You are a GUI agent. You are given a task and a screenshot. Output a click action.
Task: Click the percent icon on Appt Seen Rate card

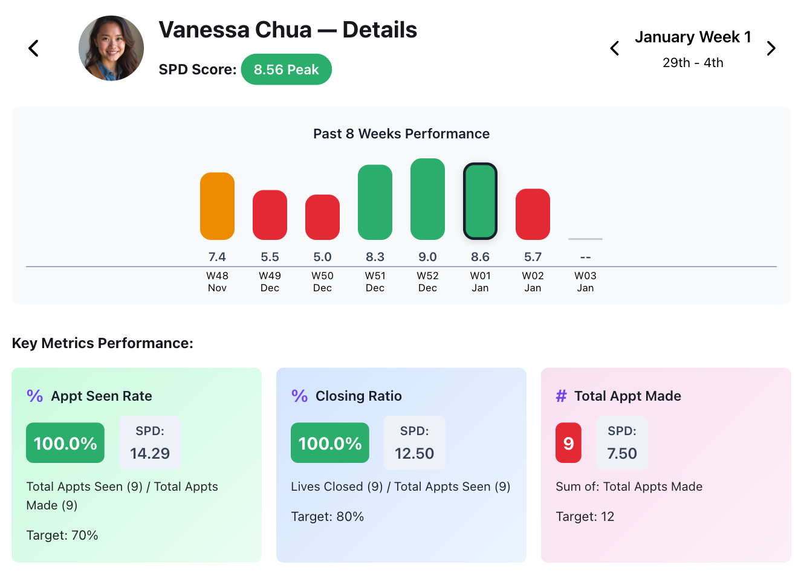[34, 395]
